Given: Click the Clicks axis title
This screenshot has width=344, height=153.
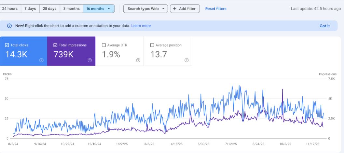Looking at the screenshot, I should pos(7,74).
